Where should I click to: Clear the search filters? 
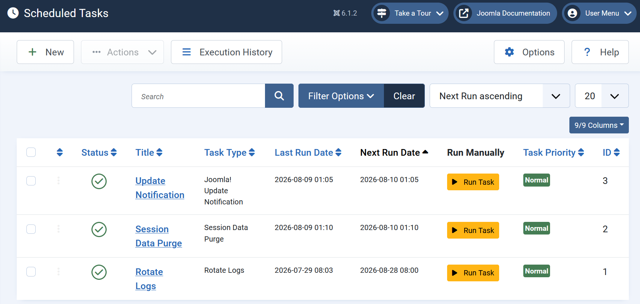404,96
